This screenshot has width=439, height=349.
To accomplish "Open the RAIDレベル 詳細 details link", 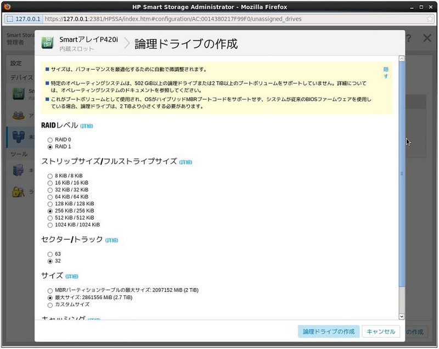I will coord(86,126).
